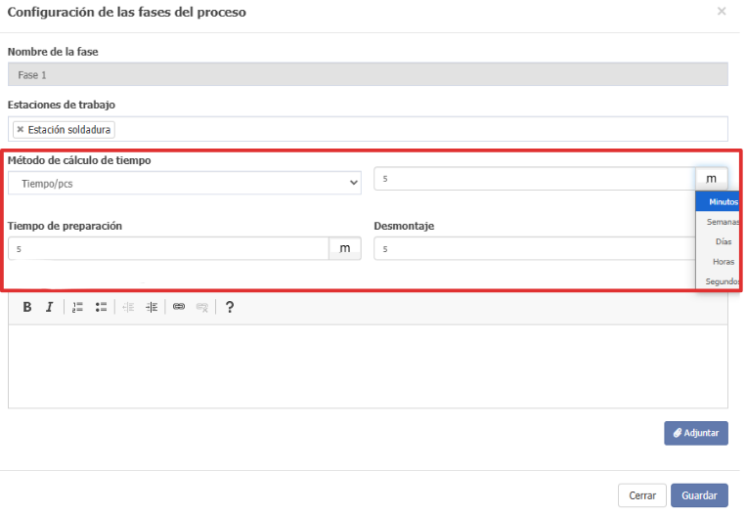Open Tiempo de preparación unit selector

[345, 248]
